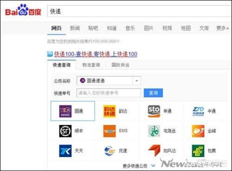Select the 优速 UC courier icon

coord(110,151)
